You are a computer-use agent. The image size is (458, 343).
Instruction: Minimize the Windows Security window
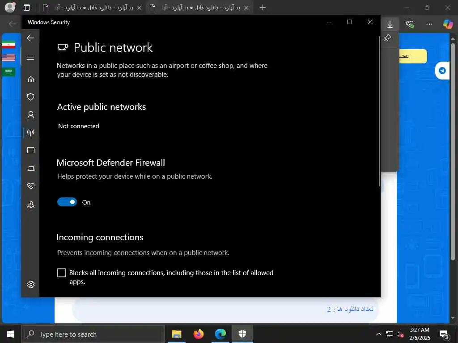[329, 22]
